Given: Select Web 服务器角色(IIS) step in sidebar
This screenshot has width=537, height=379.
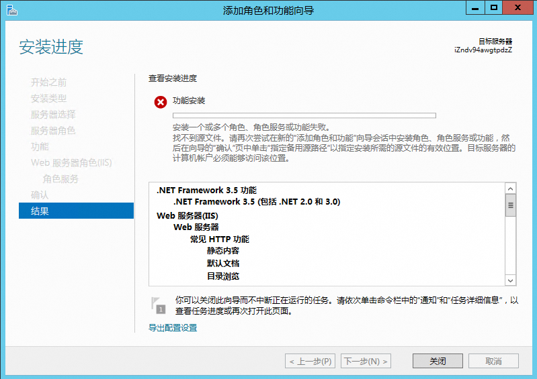Looking at the screenshot, I should 71,163.
